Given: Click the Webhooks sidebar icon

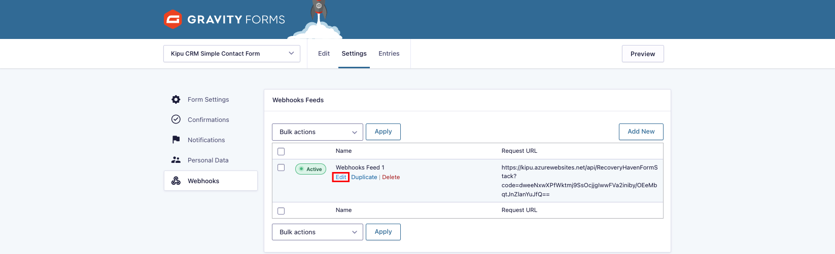Looking at the screenshot, I should pyautogui.click(x=176, y=181).
